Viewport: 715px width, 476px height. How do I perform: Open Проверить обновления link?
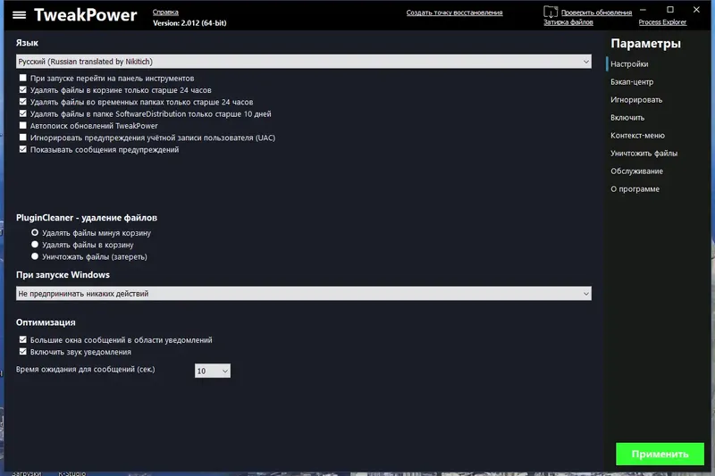(x=596, y=13)
